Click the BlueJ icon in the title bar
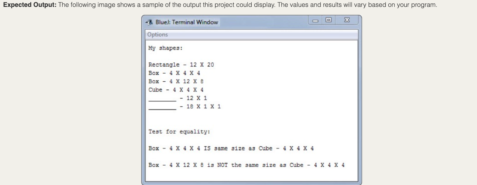 click(149, 22)
